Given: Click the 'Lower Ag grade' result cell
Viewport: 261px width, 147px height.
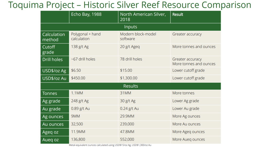Looking at the screenshot, I should tap(196, 101).
